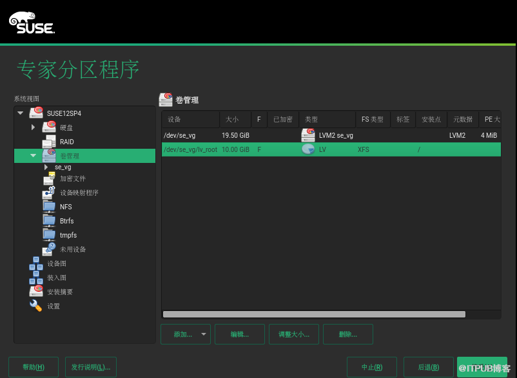The width and height of the screenshot is (517, 378).
Task: Click the XFS filesystem type cell
Action: pyautogui.click(x=364, y=149)
